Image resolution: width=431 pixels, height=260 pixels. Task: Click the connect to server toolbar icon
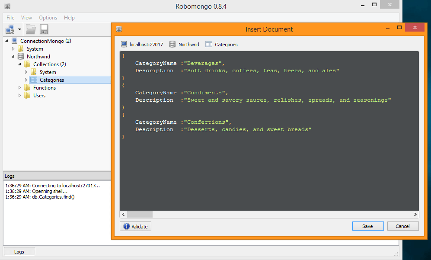pos(10,29)
